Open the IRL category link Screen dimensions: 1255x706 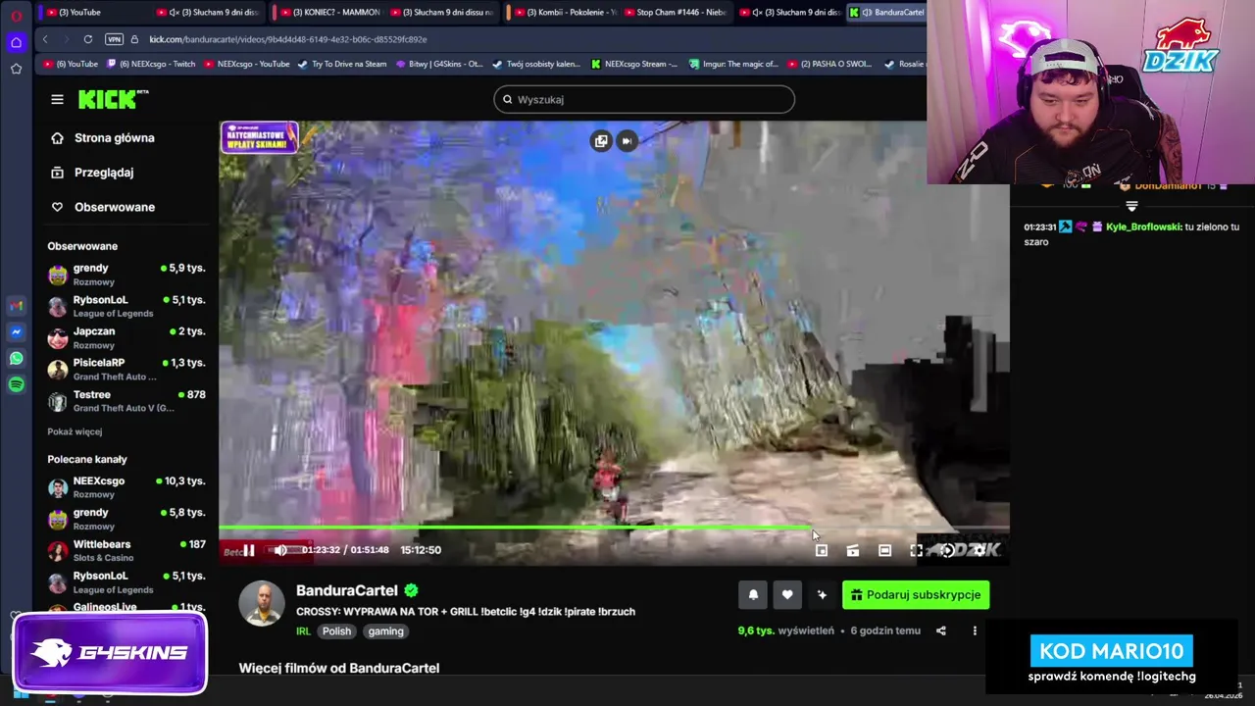tap(303, 631)
